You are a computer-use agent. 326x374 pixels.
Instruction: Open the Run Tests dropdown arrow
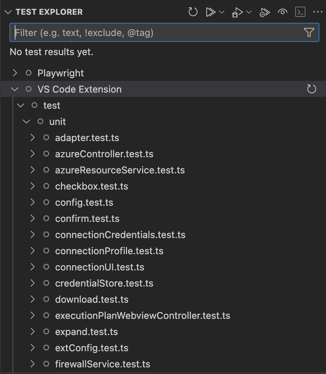click(222, 12)
